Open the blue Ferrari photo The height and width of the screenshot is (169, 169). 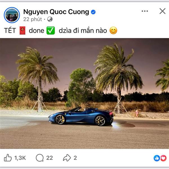click(x=84, y=94)
